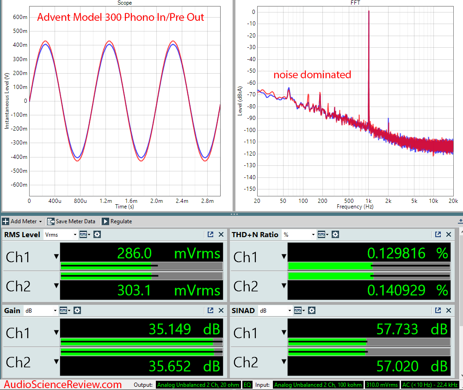Screen dimensions: 463x390
Task: Expand SINAD Ch1 channel arrow
Action: click(x=284, y=333)
